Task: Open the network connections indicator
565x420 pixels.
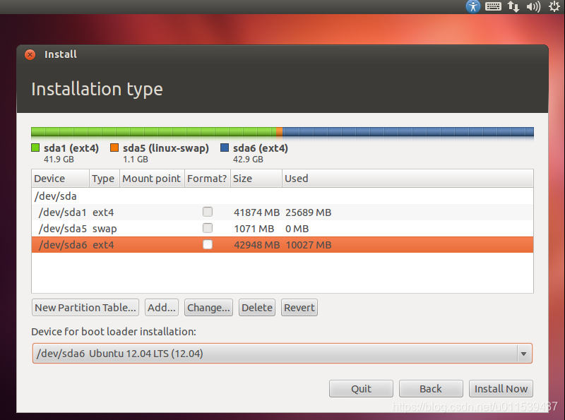Action: click(x=513, y=6)
